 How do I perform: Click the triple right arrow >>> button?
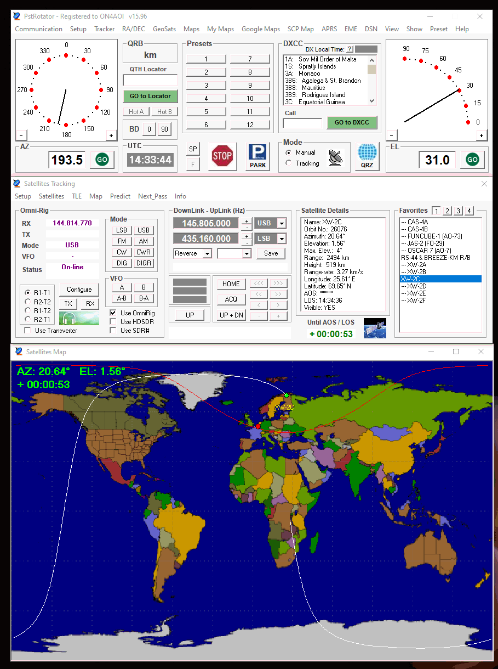(x=278, y=284)
